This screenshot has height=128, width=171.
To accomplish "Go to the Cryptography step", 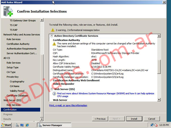I will click(17, 82).
